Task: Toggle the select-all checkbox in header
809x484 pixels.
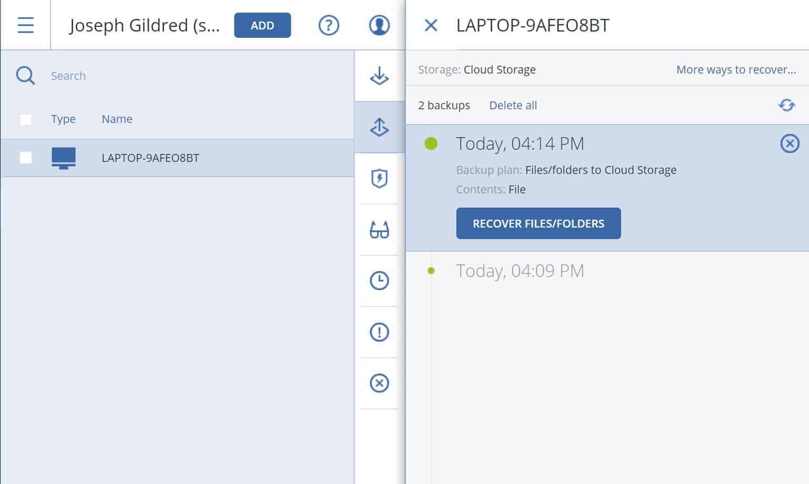Action: pos(25,119)
